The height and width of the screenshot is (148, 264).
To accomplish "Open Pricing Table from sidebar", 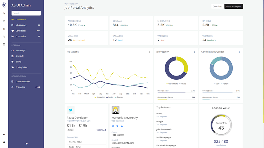I will (x=21, y=67).
